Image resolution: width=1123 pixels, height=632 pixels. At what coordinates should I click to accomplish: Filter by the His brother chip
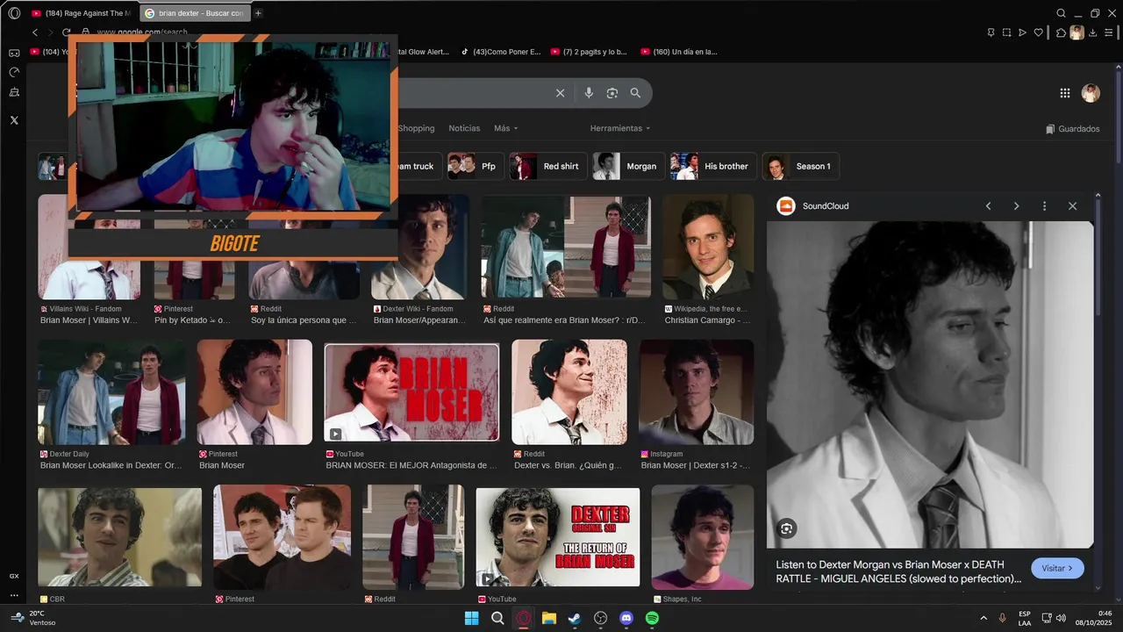pos(712,166)
